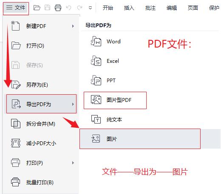This screenshot has height=194, width=221.
Task: Click the open folder icon in toolbar
Action: [37, 8]
